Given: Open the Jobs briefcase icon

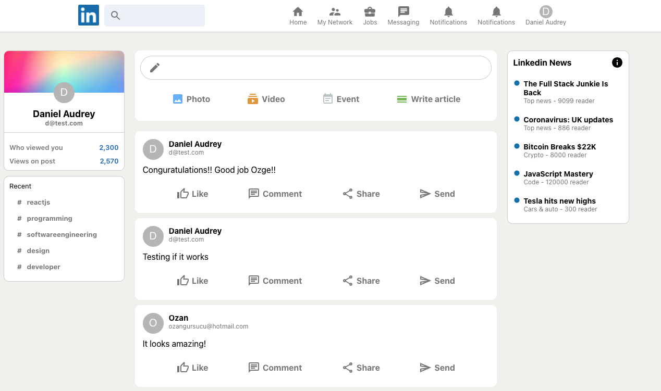Looking at the screenshot, I should point(370,11).
